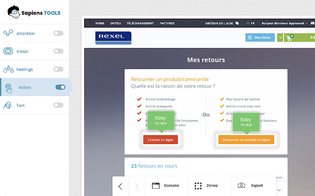Click 'Article manquant' list item

[x=158, y=106]
